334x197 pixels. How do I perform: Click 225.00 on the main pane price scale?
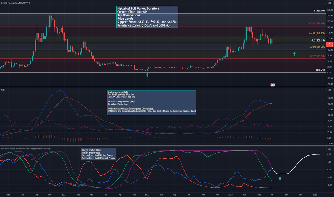point(330,21)
